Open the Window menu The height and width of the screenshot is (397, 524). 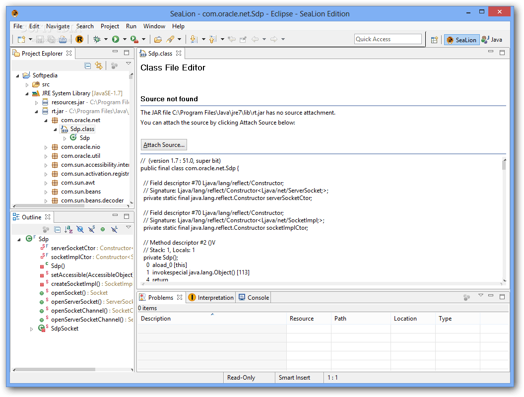[x=154, y=26]
